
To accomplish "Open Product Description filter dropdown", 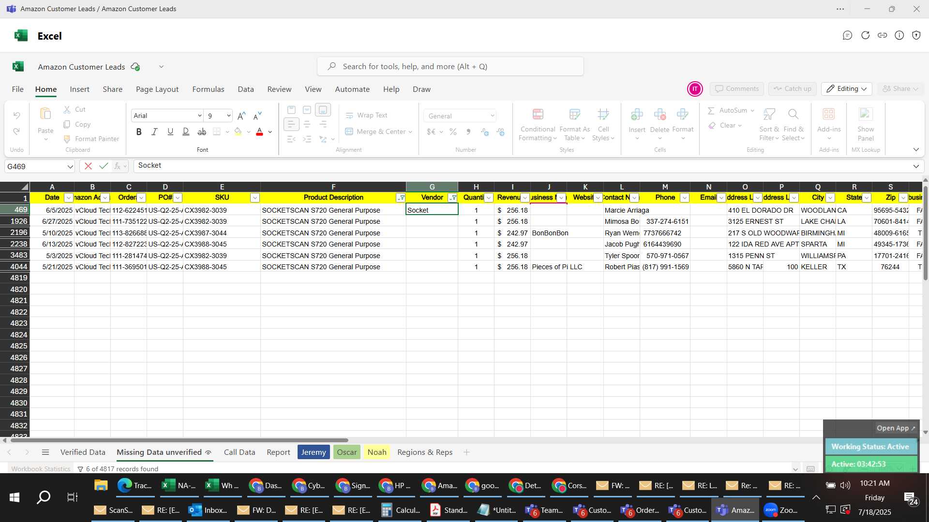I will click(401, 198).
